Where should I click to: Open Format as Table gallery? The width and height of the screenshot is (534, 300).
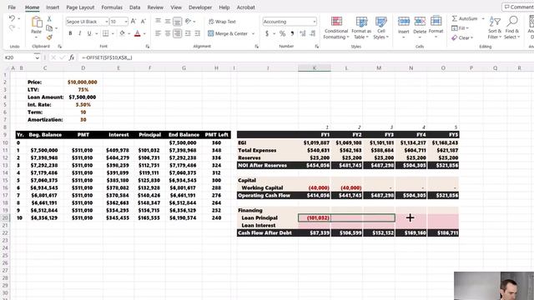(x=361, y=27)
